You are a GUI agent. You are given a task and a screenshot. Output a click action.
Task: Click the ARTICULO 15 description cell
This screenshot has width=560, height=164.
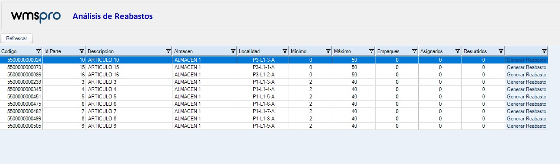(129, 67)
